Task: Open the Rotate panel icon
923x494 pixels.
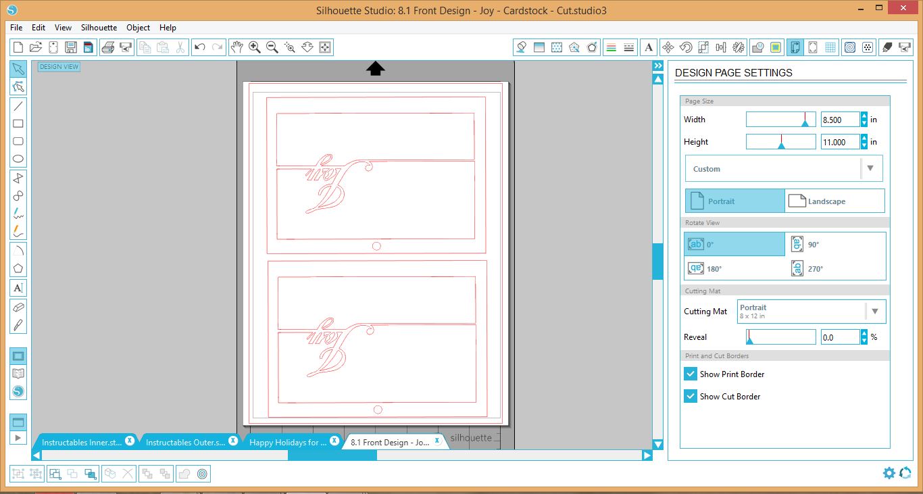Action: [x=685, y=47]
